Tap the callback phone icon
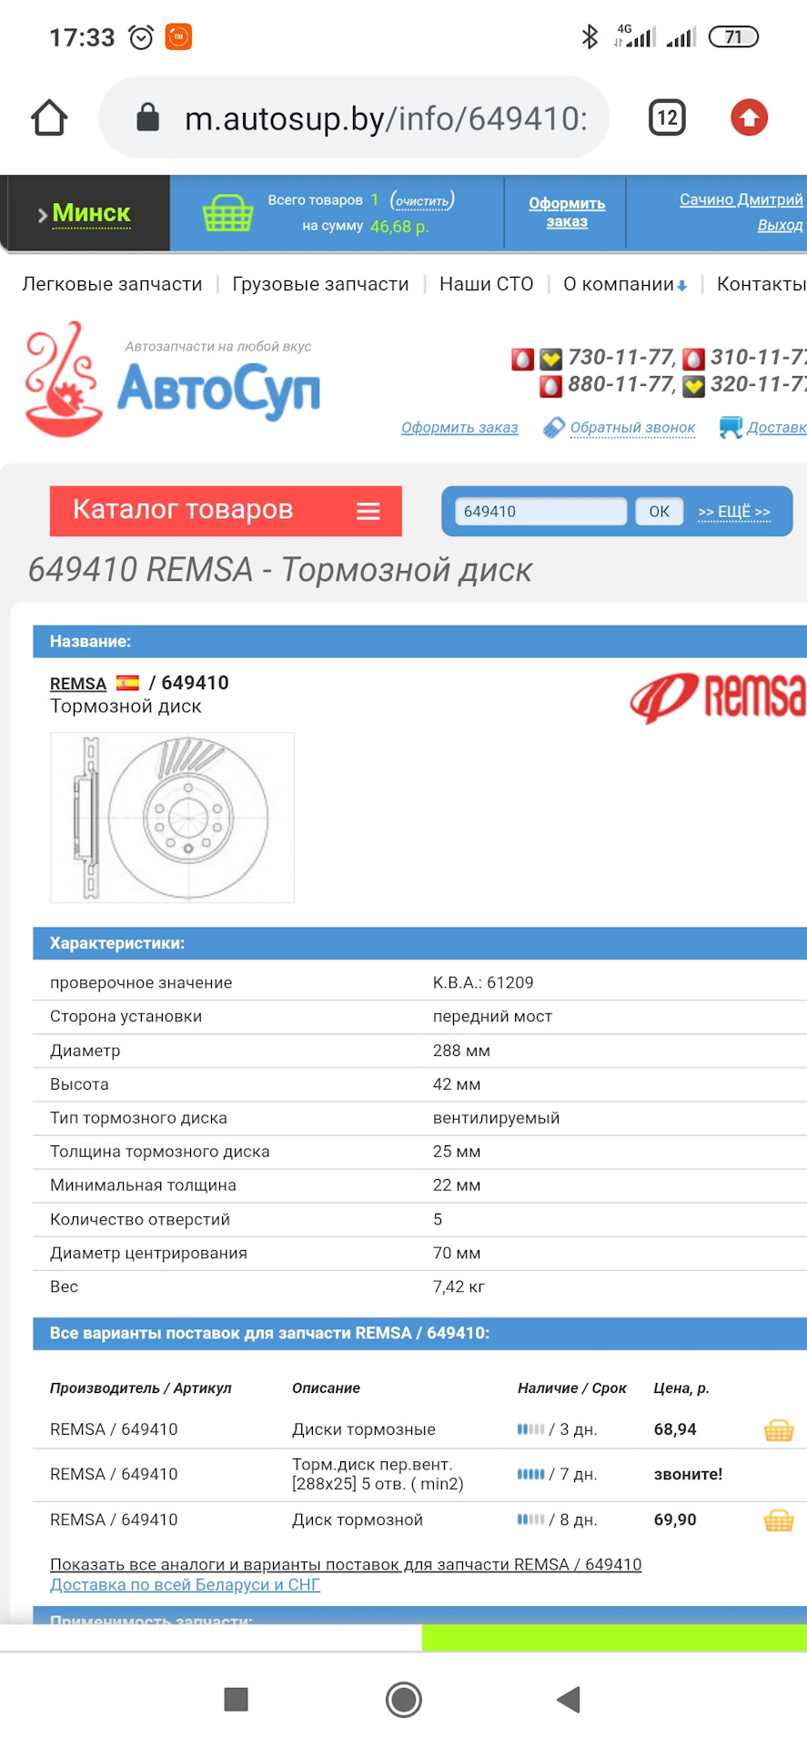This screenshot has height=1748, width=807. [x=553, y=428]
